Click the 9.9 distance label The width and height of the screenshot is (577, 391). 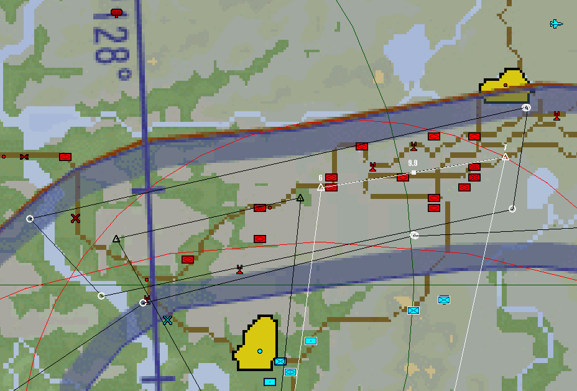(413, 163)
